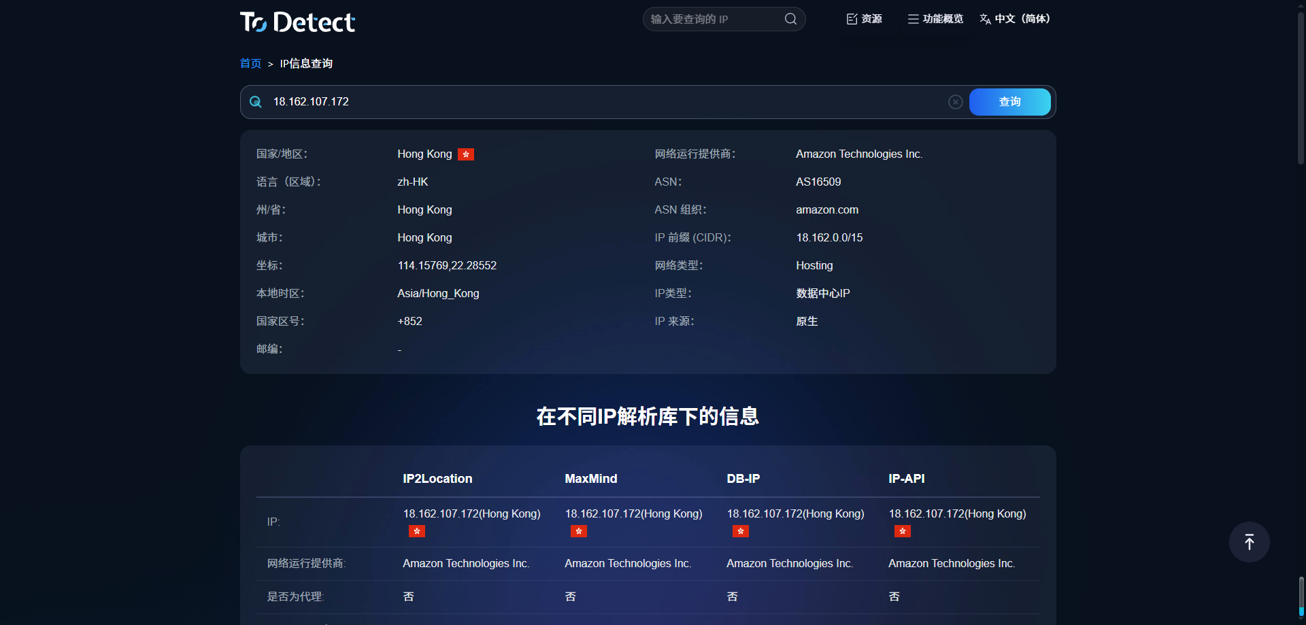The width and height of the screenshot is (1306, 625).
Task: Select the IP-API proxy value 否
Action: click(894, 596)
